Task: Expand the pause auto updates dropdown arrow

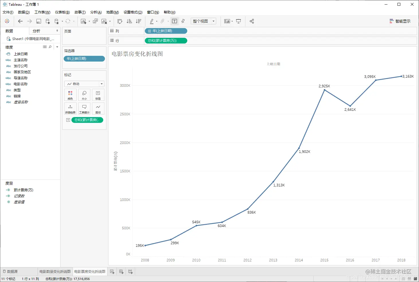Action: pyautogui.click(x=62, y=21)
